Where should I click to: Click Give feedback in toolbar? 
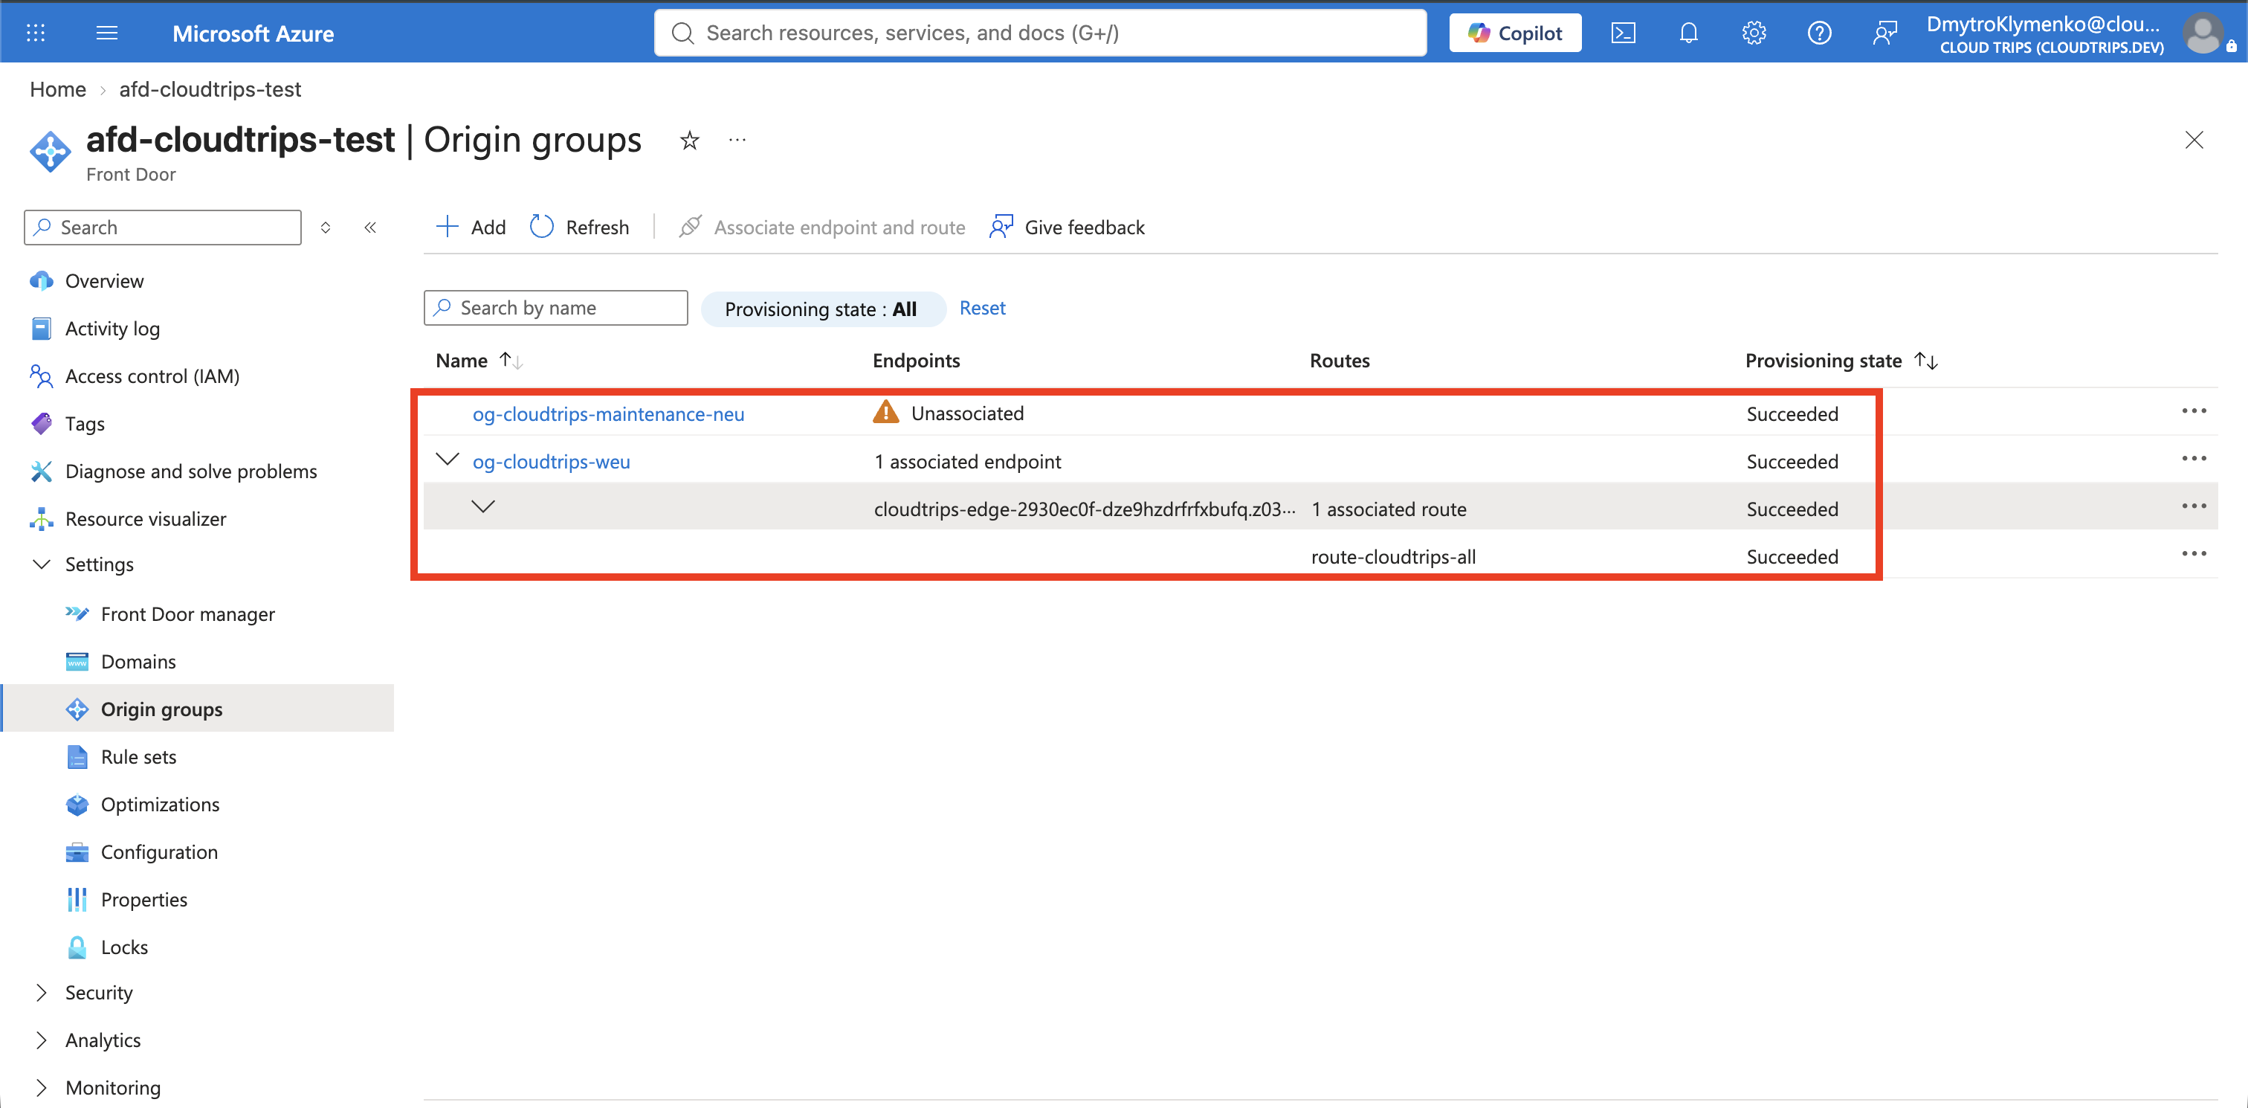point(1068,227)
